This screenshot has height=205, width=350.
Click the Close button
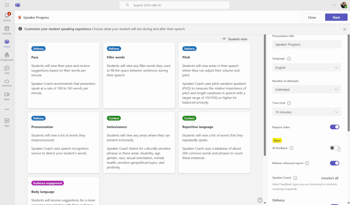[x=312, y=18]
